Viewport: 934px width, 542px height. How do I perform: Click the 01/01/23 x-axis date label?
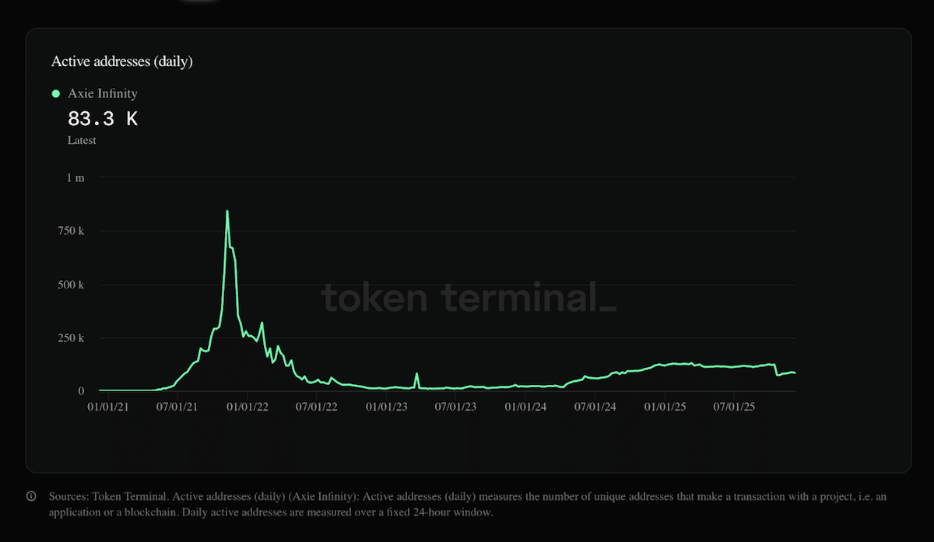coord(386,407)
